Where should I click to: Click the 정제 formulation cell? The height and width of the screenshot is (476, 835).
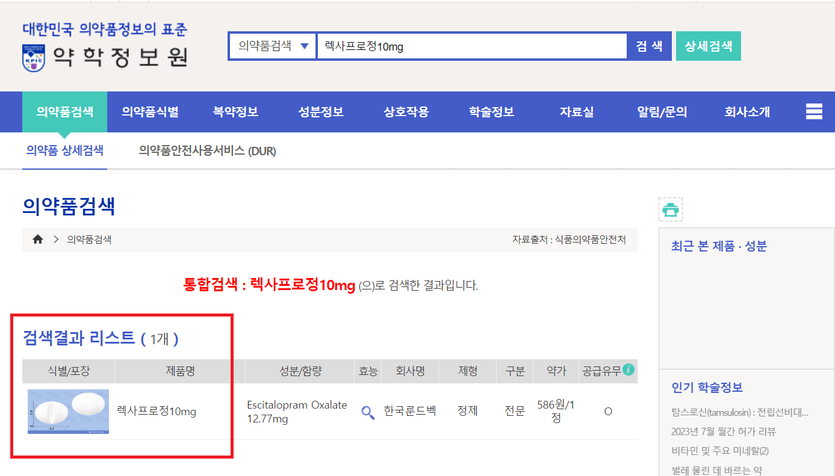click(x=468, y=411)
